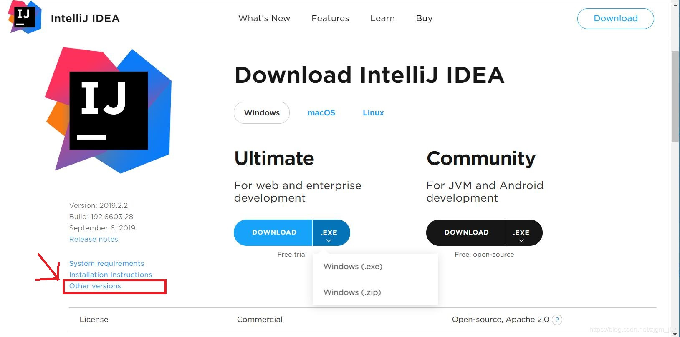Viewport: 680px width, 337px height.
Task: Choose Windows (.exe) from the dropdown list
Action: [x=353, y=267]
